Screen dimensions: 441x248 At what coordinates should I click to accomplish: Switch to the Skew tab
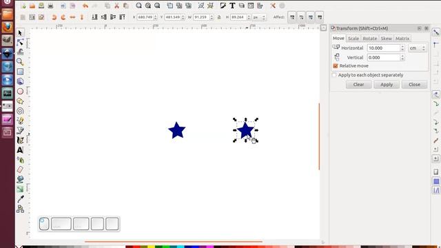(x=386, y=39)
